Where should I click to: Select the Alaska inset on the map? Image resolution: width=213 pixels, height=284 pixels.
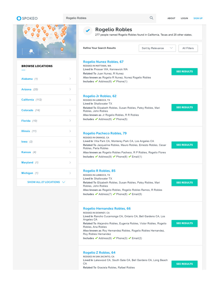[30, 51]
